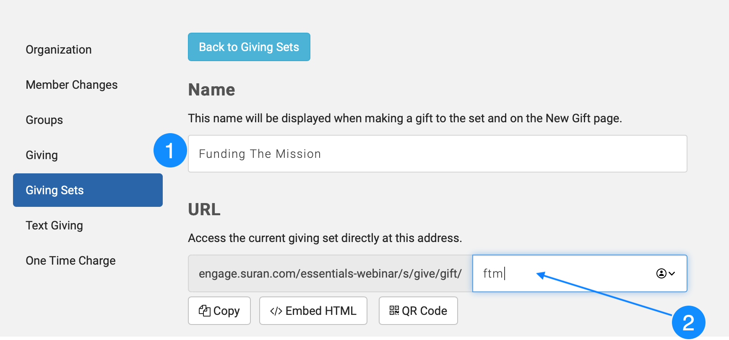Click the clipboard icon on Copy button
This screenshot has height=340, width=729.
coord(204,311)
